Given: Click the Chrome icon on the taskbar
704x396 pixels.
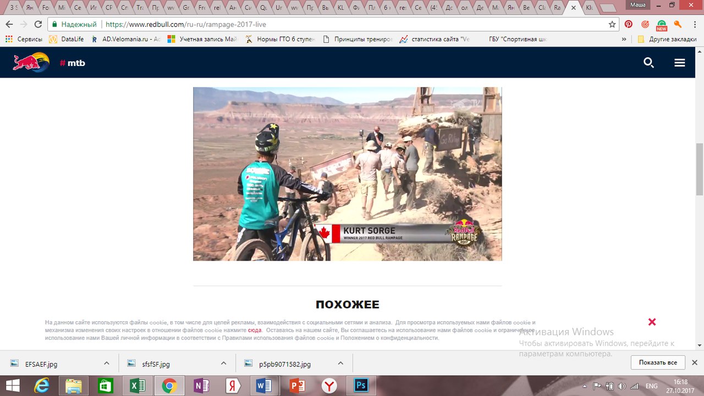Looking at the screenshot, I should pyautogui.click(x=169, y=386).
